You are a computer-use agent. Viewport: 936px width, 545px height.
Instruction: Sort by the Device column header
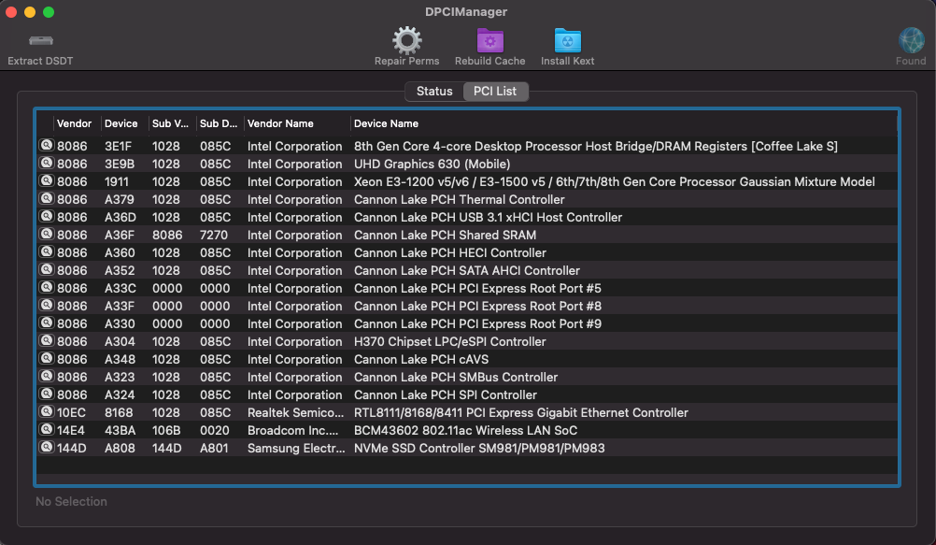click(x=121, y=123)
